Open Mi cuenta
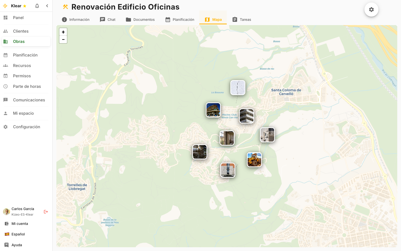This screenshot has width=401, height=251. pyautogui.click(x=20, y=223)
